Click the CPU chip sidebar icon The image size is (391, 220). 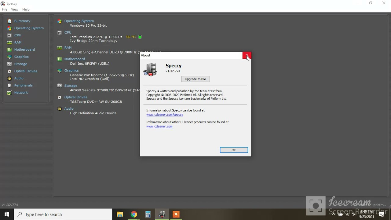click(9, 35)
